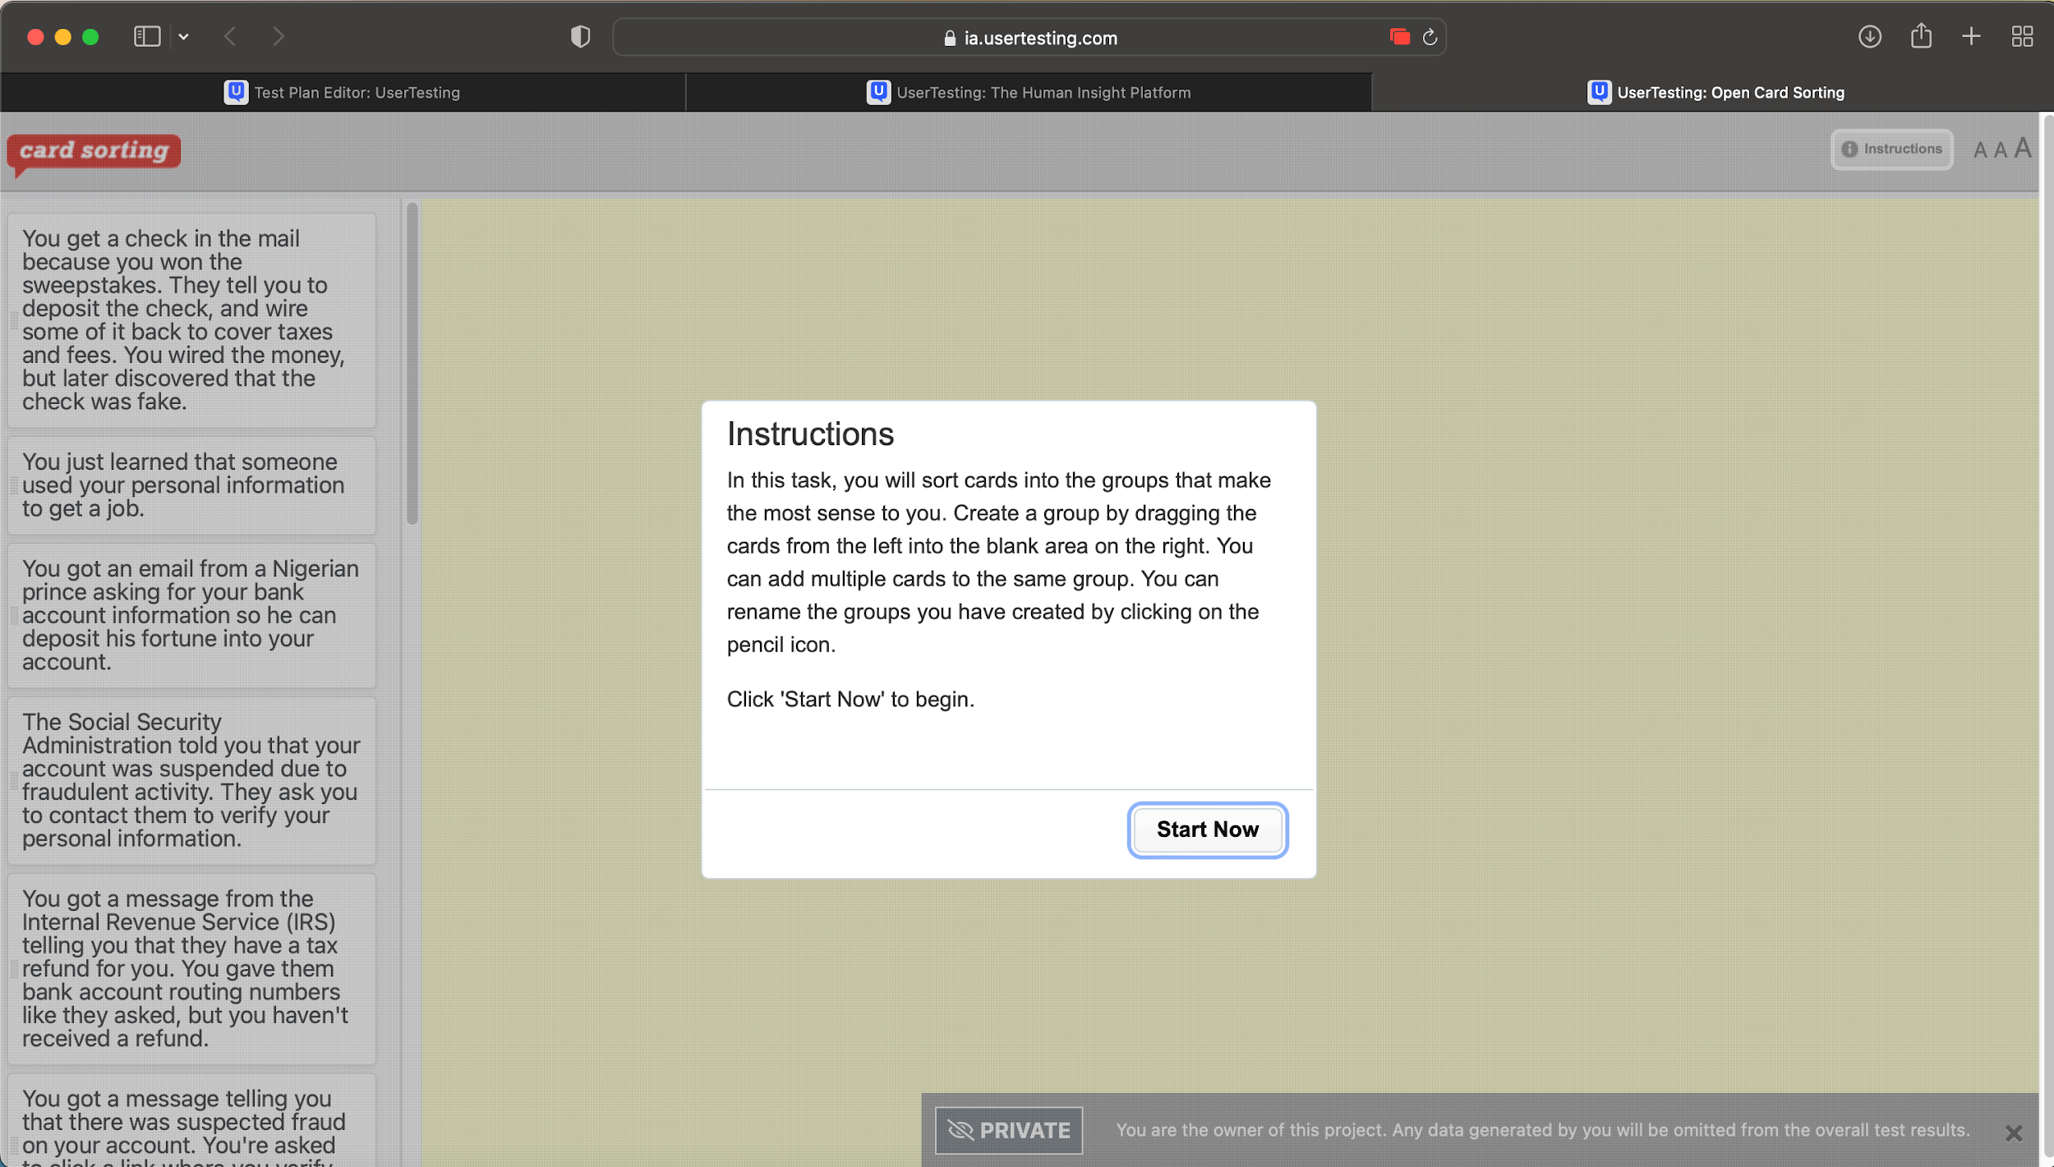Expand the sidebar options dropdown chevron
The height and width of the screenshot is (1167, 2054).
[184, 37]
